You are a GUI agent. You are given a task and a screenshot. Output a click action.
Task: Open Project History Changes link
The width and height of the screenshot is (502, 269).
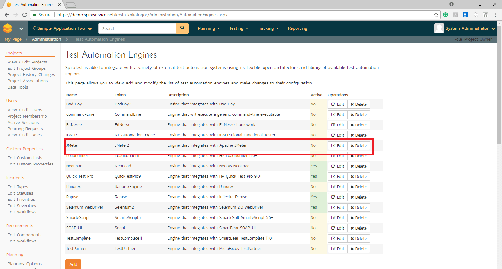pyautogui.click(x=31, y=75)
